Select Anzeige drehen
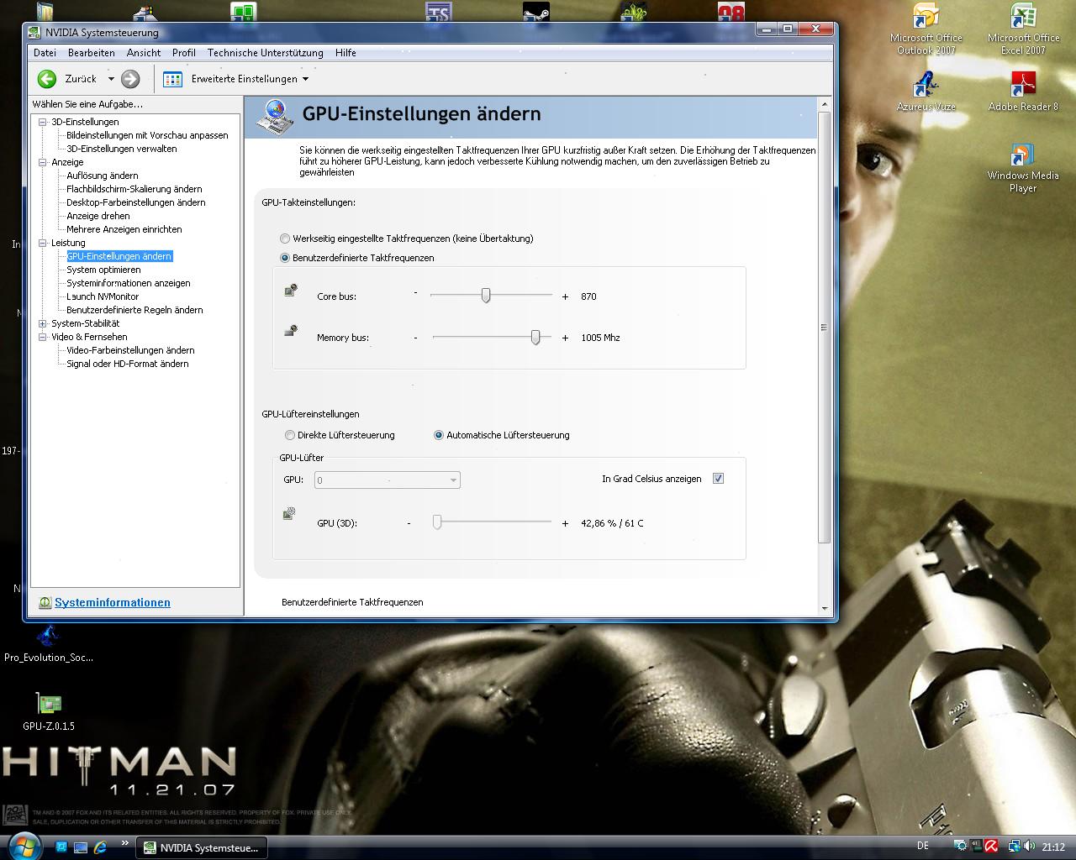 98,216
